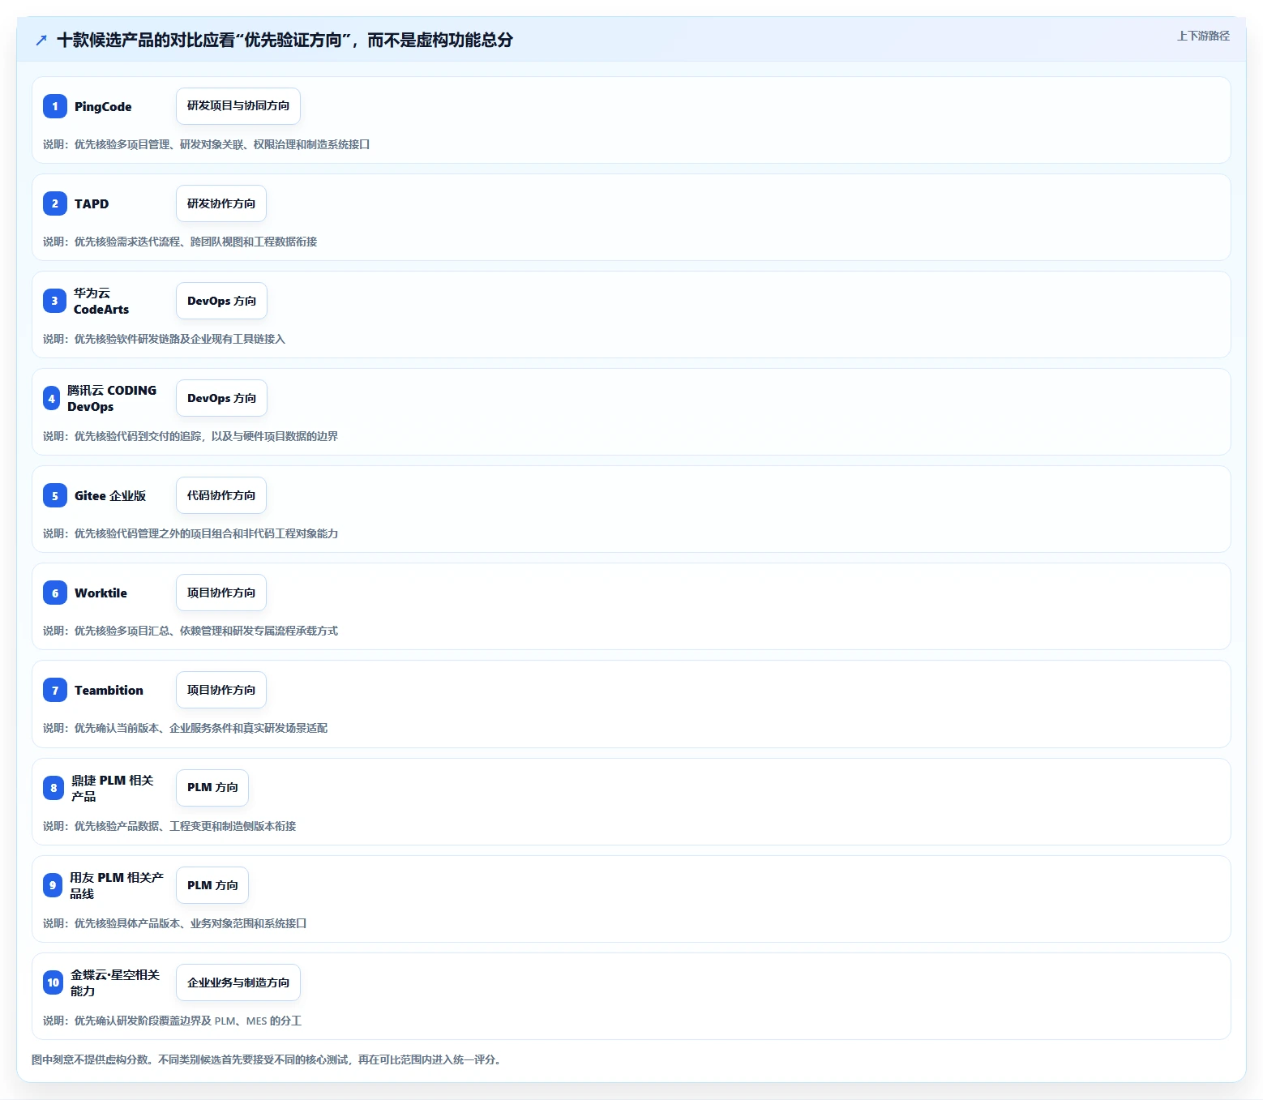Click the Worktile note about 多项目汇总
Viewport: 1263px width, 1100px height.
(x=191, y=631)
